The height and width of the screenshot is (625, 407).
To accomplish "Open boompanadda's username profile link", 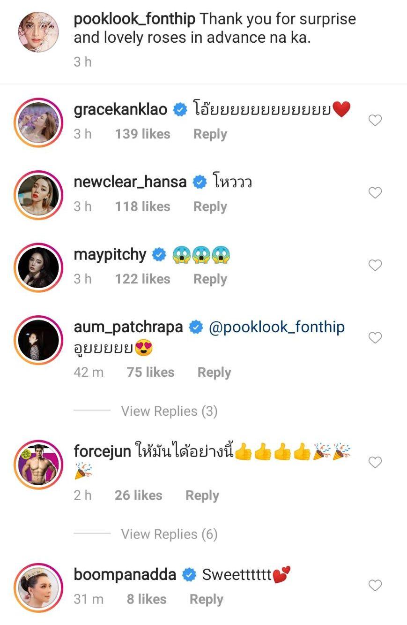I will (x=125, y=574).
